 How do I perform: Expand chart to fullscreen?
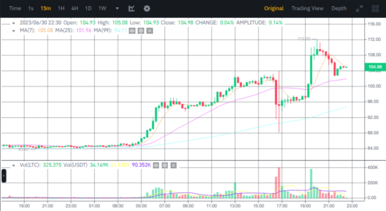pyautogui.click(x=360, y=9)
